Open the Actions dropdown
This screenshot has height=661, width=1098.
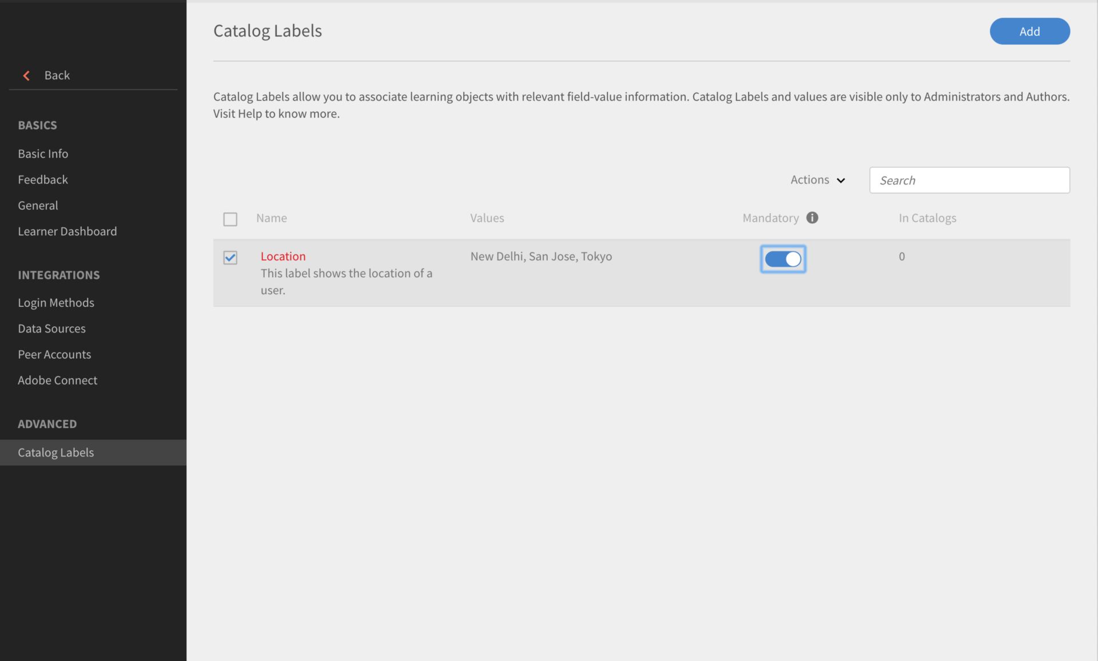[x=818, y=180]
